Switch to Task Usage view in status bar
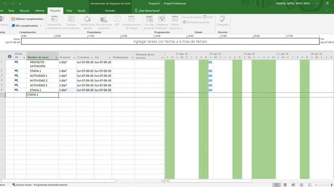Viewport: 334px width, 187px height. tap(285, 185)
